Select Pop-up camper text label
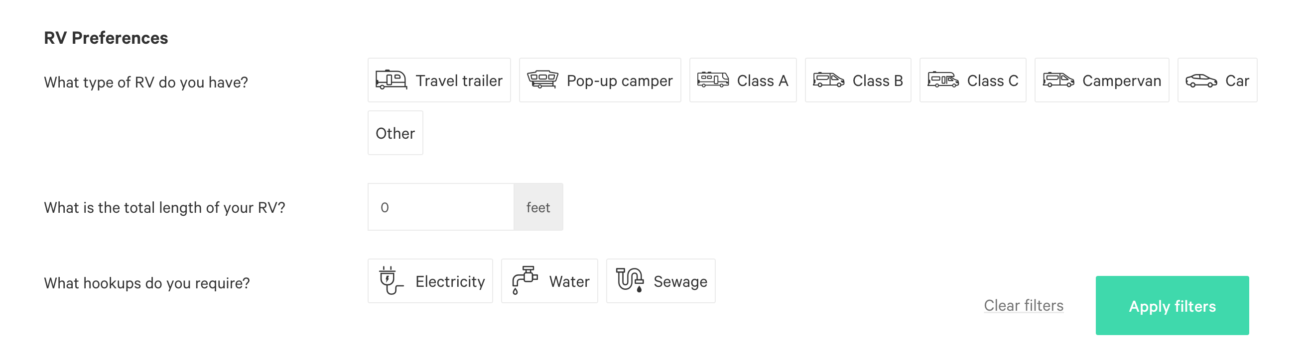Screen dimensions: 1311x350 pos(619,81)
